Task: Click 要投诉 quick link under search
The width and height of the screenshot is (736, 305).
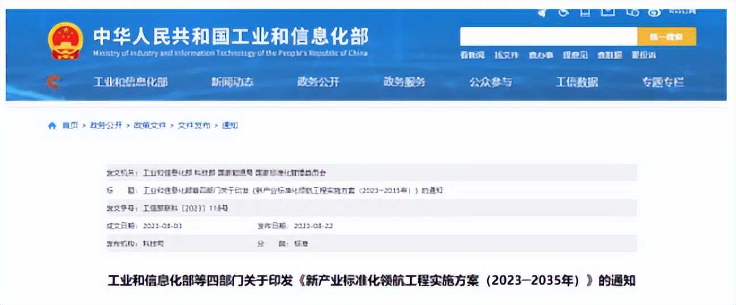Action: coord(644,55)
